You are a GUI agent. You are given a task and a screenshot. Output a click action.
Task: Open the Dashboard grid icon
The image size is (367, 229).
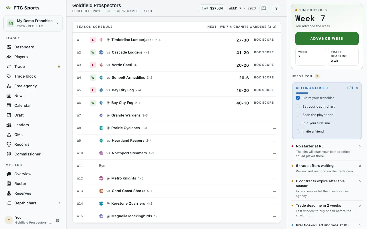9,47
